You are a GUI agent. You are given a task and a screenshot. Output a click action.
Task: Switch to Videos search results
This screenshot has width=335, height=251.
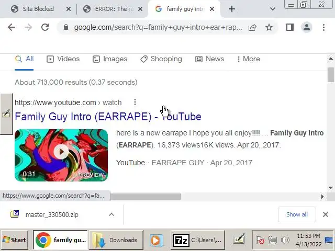click(63, 59)
